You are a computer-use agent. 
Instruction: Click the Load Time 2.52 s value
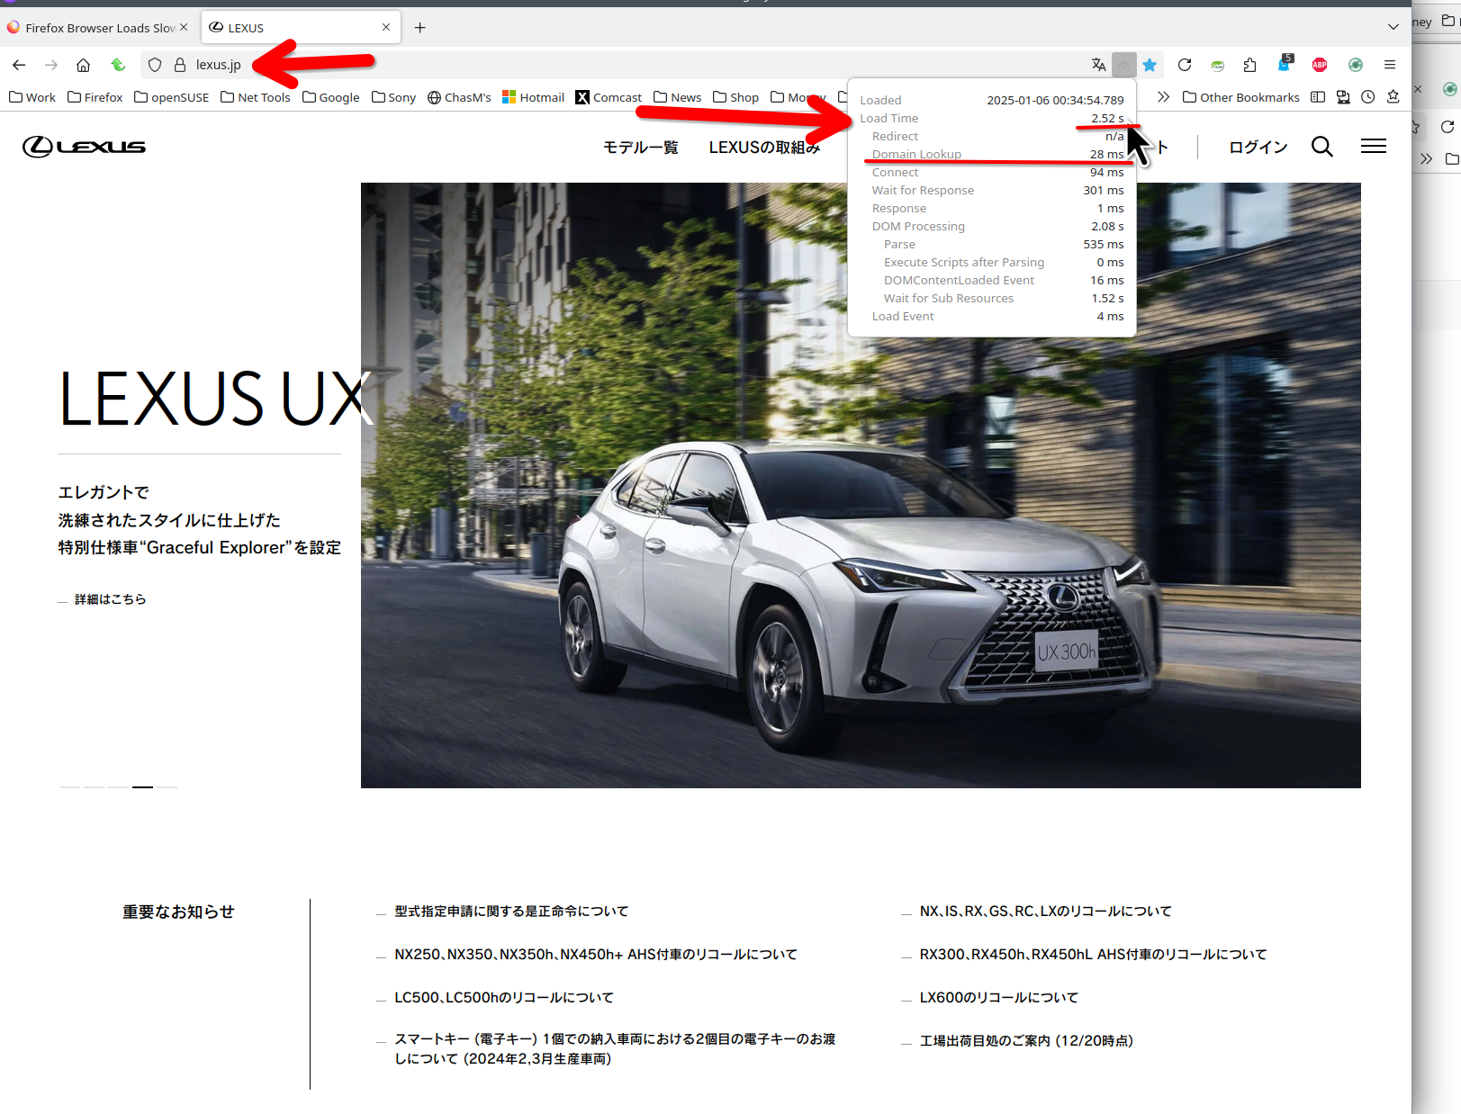1107,118
